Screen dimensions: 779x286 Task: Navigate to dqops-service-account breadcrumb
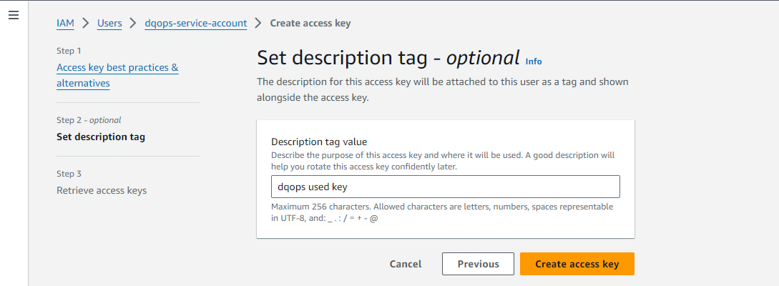click(x=196, y=23)
